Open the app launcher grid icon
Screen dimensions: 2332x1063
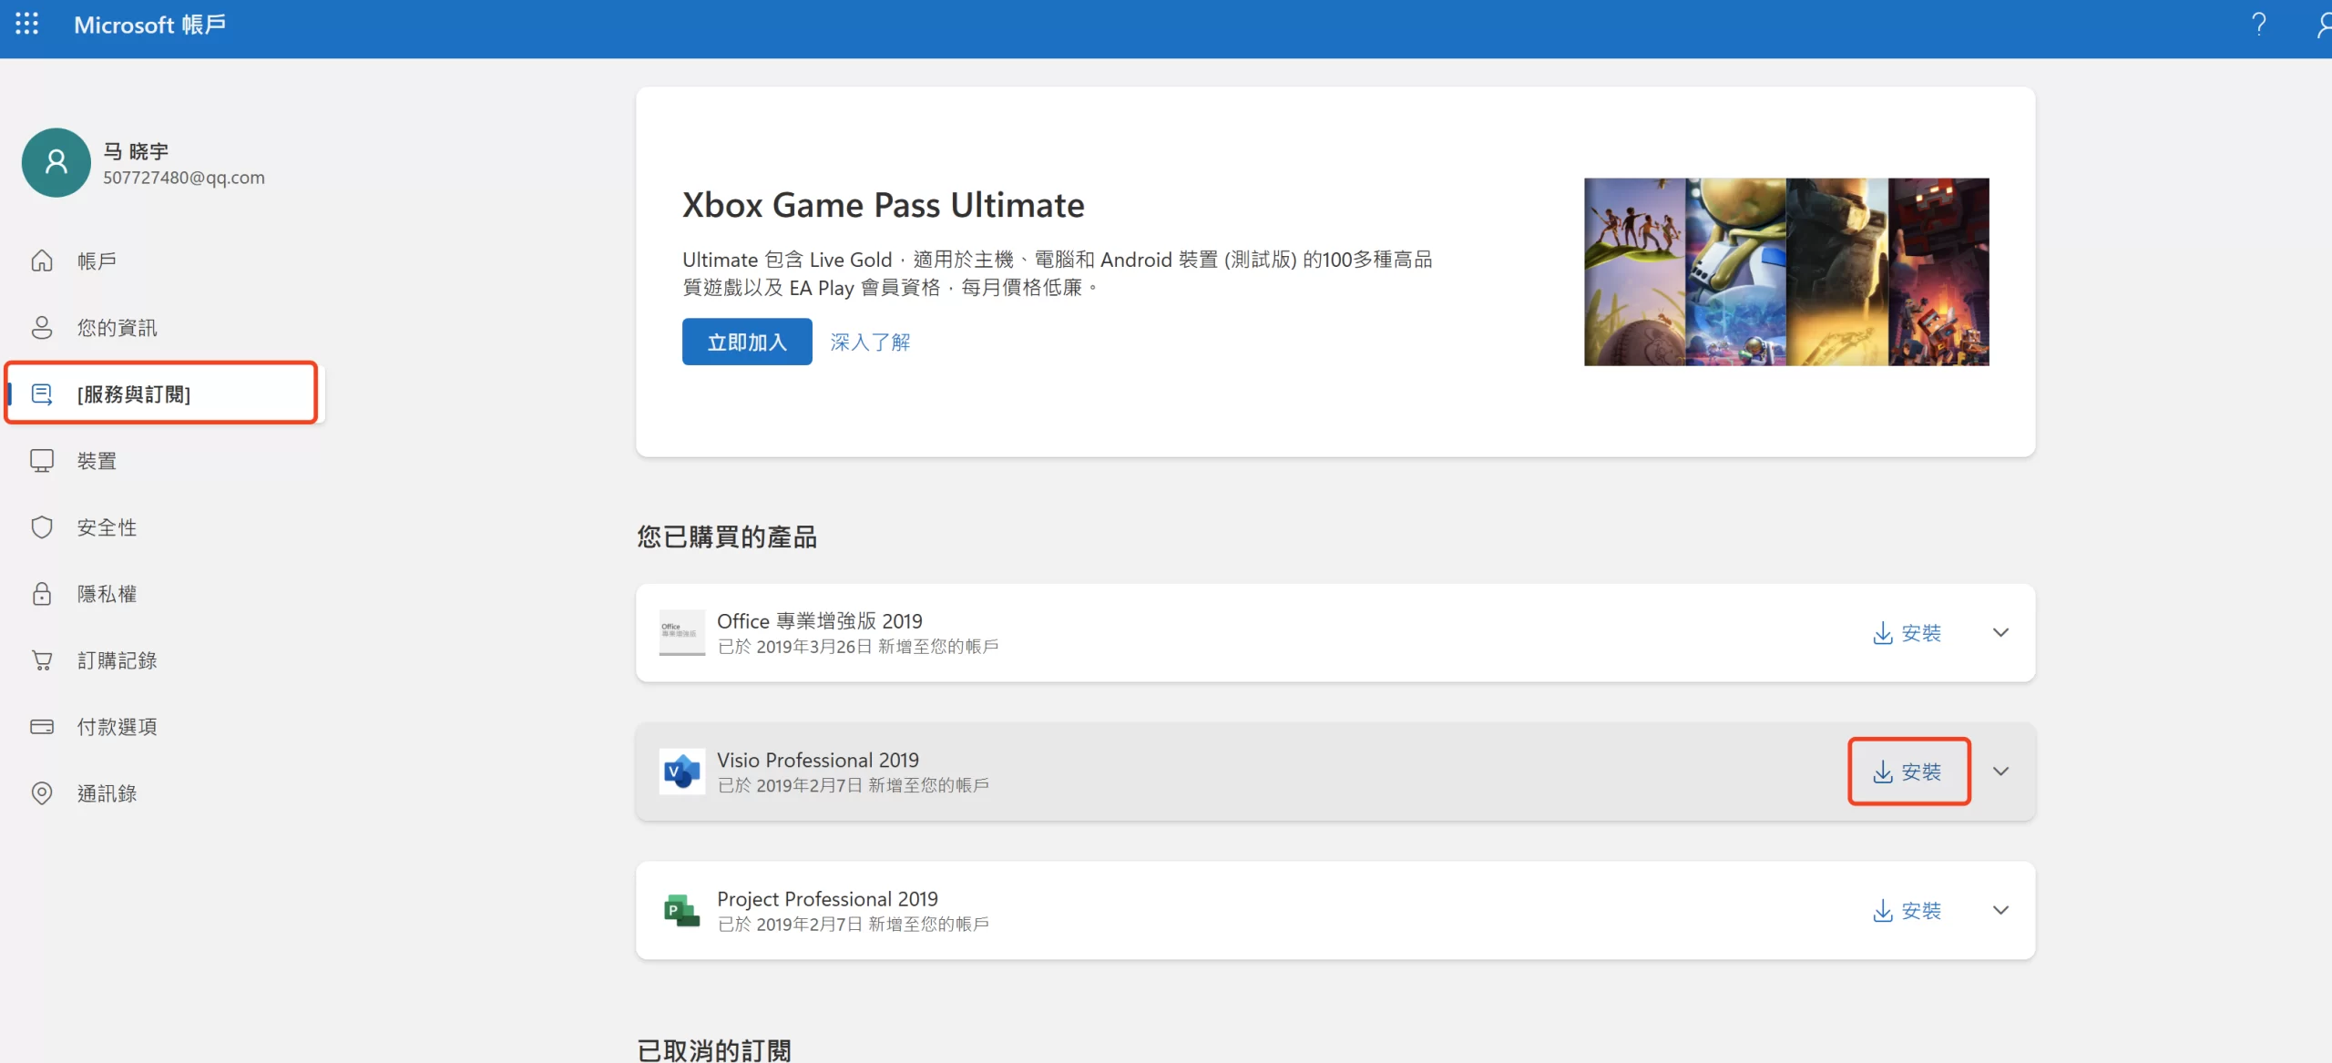(27, 25)
